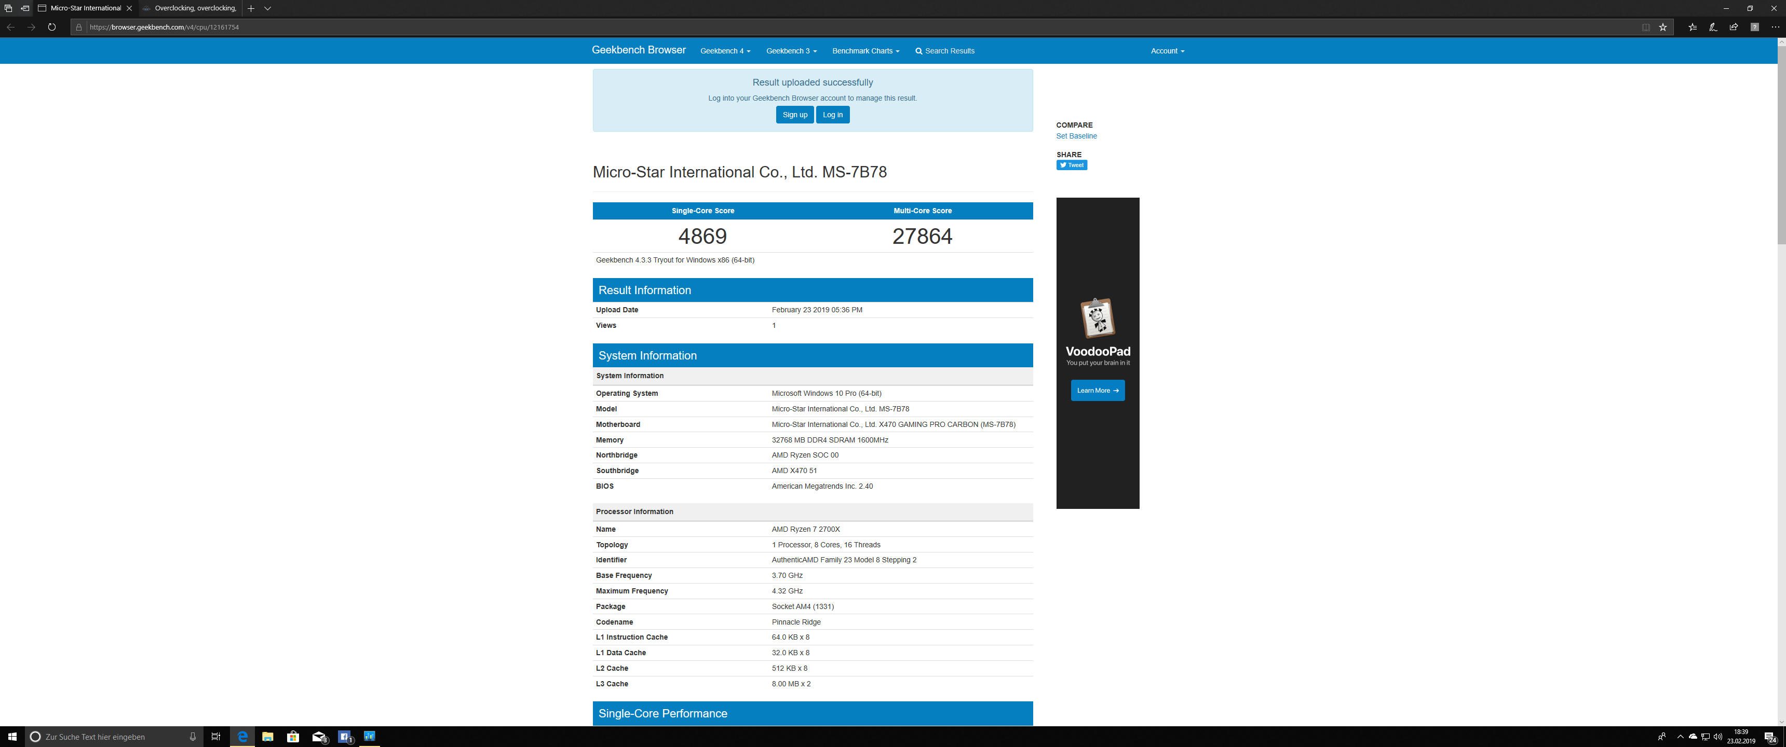
Task: Open Search Results in navbar
Action: click(x=944, y=51)
